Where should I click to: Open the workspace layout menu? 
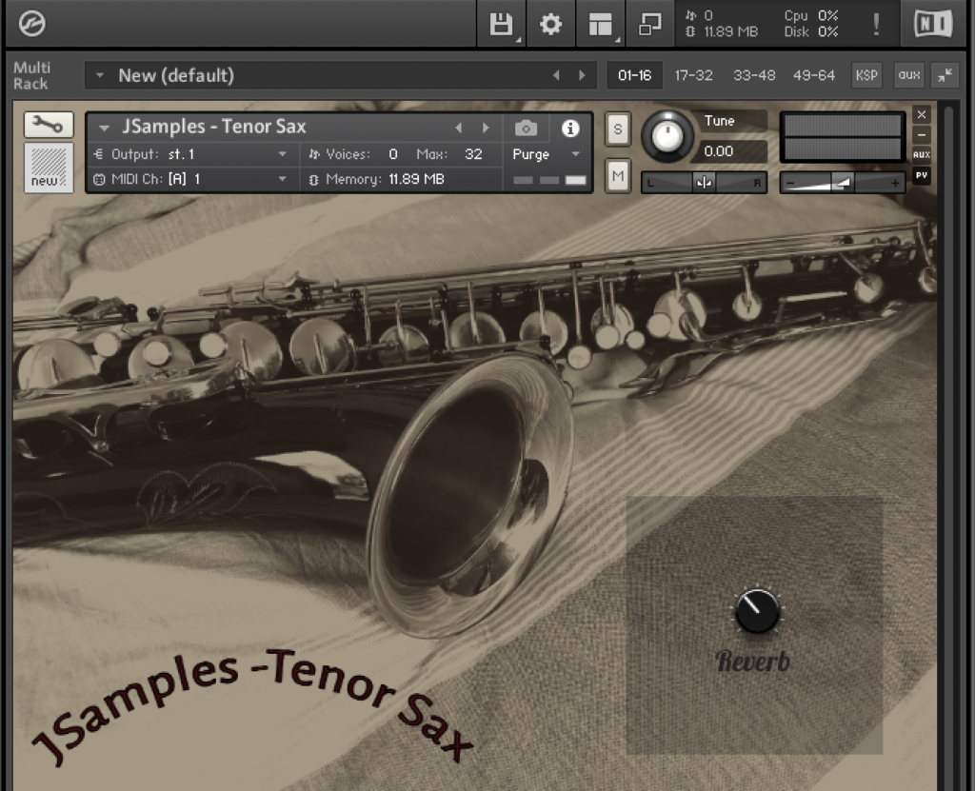pyautogui.click(x=601, y=24)
